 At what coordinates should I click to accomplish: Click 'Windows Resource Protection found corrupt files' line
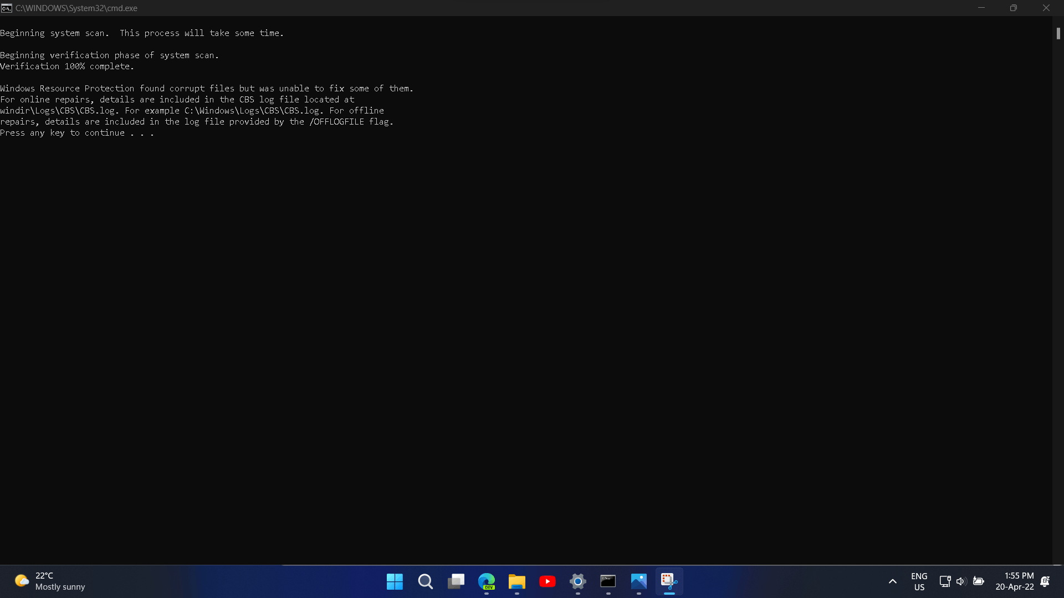coord(207,89)
